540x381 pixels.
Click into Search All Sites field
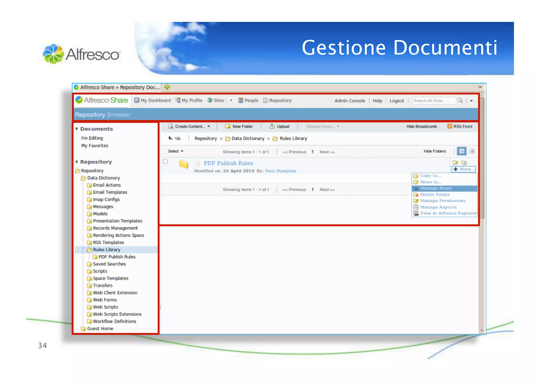(x=433, y=101)
